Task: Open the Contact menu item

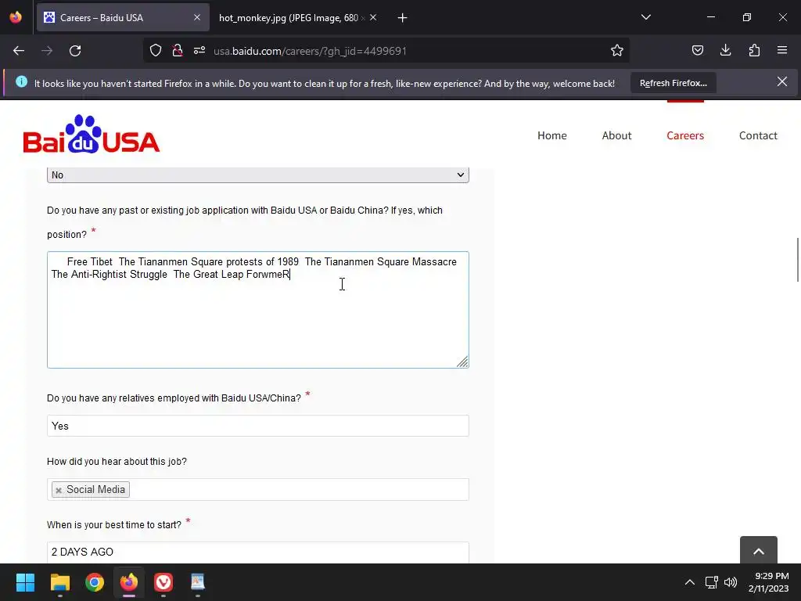Action: coord(758,135)
